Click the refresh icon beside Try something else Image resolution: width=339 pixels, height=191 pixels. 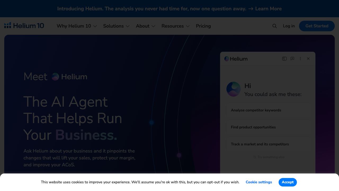255,157
